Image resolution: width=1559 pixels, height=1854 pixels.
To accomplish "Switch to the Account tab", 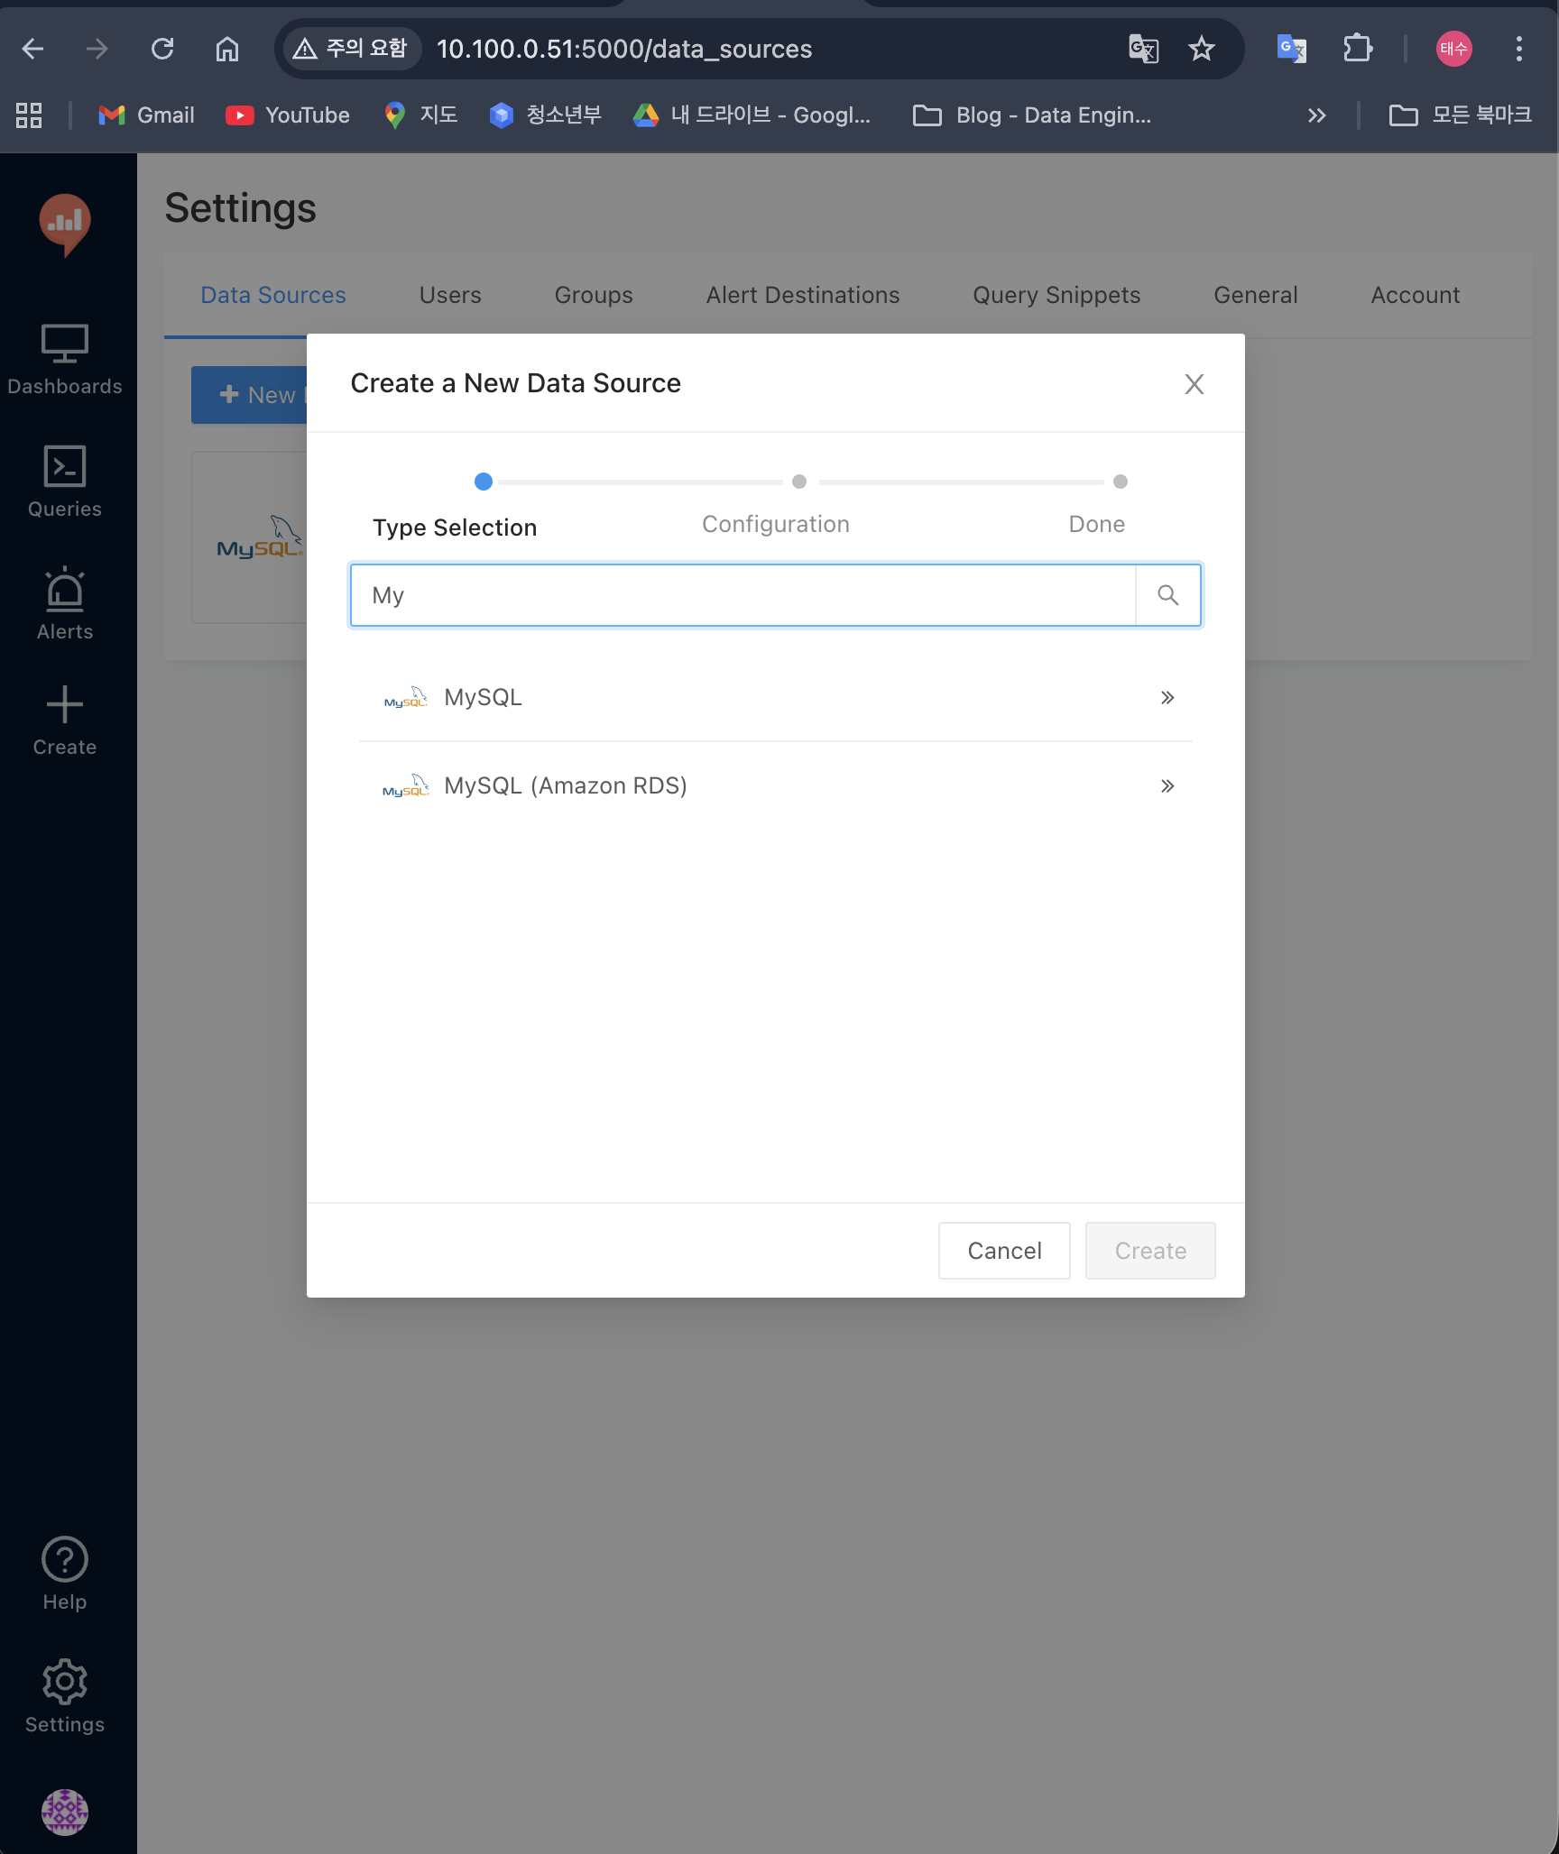I will pos(1416,295).
